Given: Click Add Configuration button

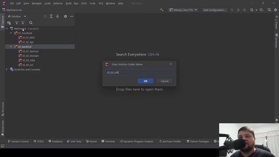Looking at the screenshot, I should click(x=214, y=10).
